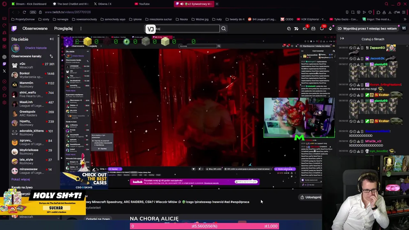
Task: Click the twitch.tv address bar URL
Action: point(68,12)
